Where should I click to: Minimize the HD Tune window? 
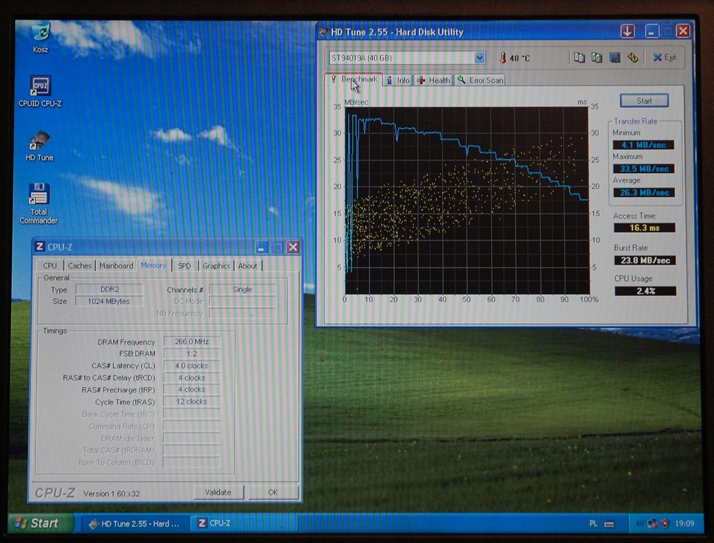(x=652, y=31)
